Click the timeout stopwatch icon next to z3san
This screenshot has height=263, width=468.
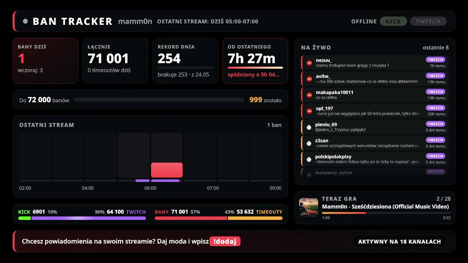309,143
